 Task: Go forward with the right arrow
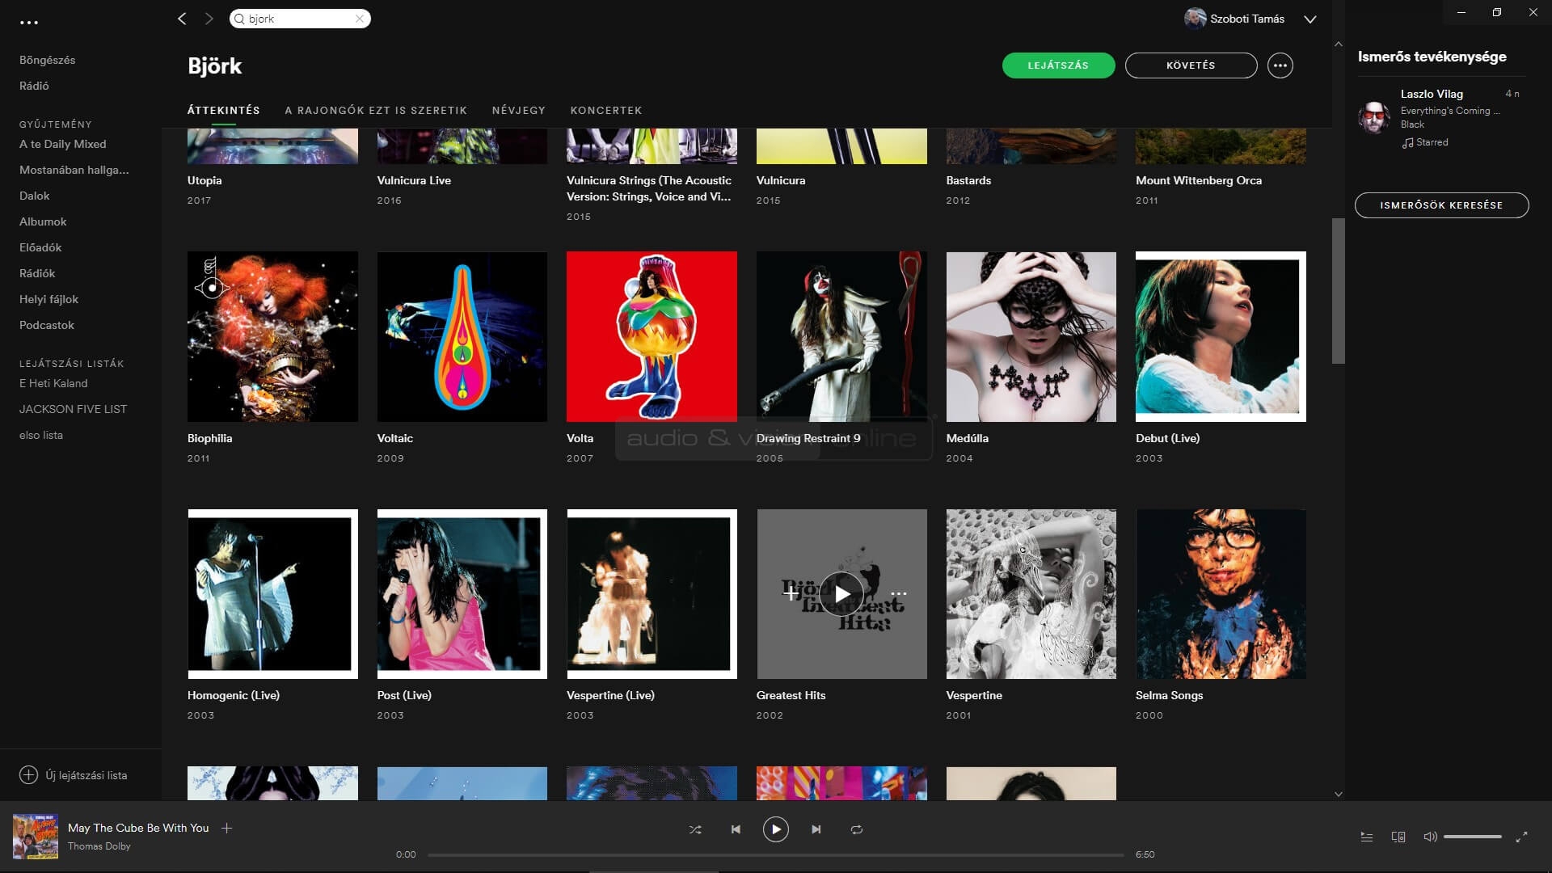[209, 19]
